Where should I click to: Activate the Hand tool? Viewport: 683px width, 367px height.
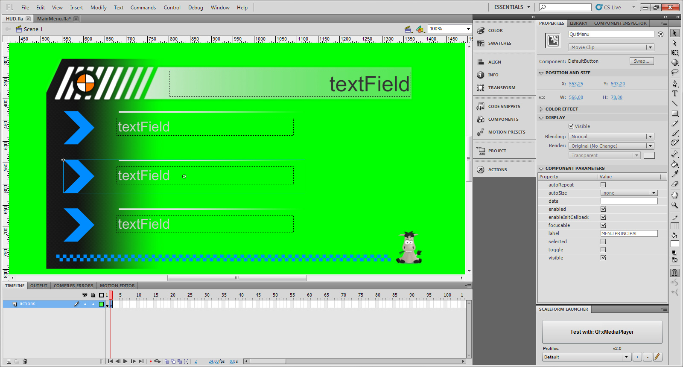click(x=675, y=195)
